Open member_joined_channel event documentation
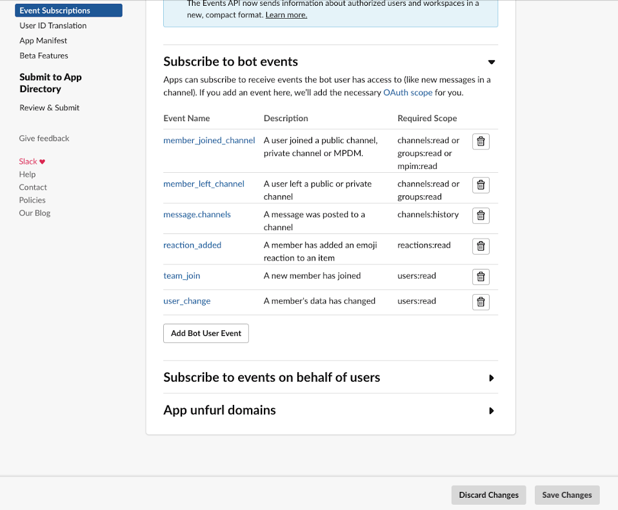Image resolution: width=618 pixels, height=510 pixels. (x=209, y=140)
